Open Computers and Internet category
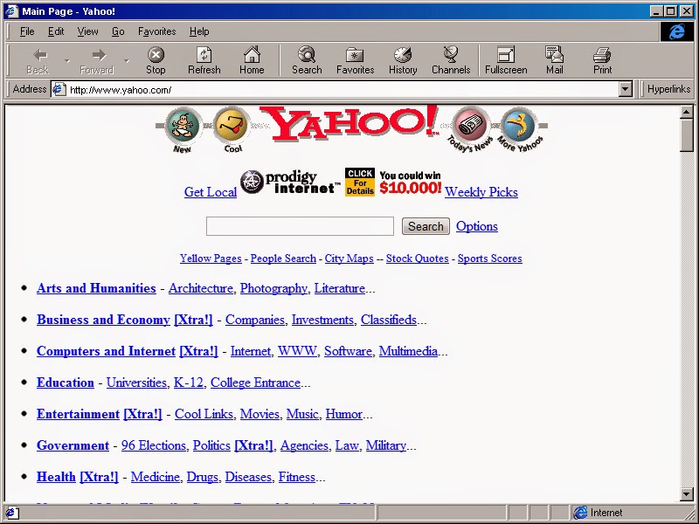 point(106,351)
